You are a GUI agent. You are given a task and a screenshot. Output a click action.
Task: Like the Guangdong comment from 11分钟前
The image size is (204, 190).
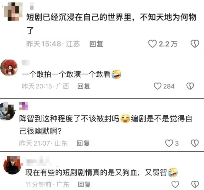(175, 184)
